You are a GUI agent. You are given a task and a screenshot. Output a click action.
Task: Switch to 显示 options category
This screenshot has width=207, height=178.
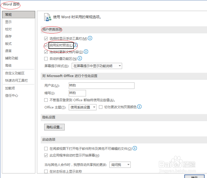point(19,22)
